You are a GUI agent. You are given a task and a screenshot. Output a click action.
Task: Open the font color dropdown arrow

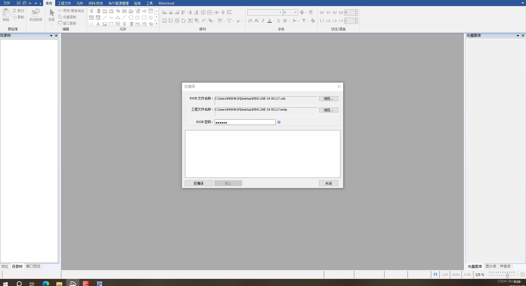tap(274, 21)
